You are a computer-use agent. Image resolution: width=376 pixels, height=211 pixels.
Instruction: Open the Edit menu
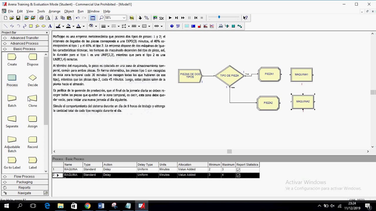[x=20, y=11]
